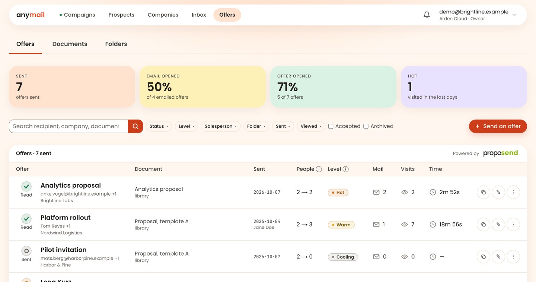This screenshot has width=536, height=282.
Task: Open the Sent filter dropdown
Action: click(283, 126)
